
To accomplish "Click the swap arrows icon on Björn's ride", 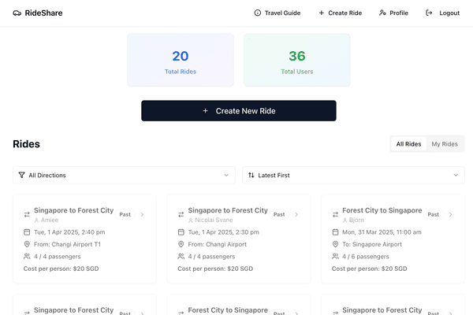I will pyautogui.click(x=335, y=214).
